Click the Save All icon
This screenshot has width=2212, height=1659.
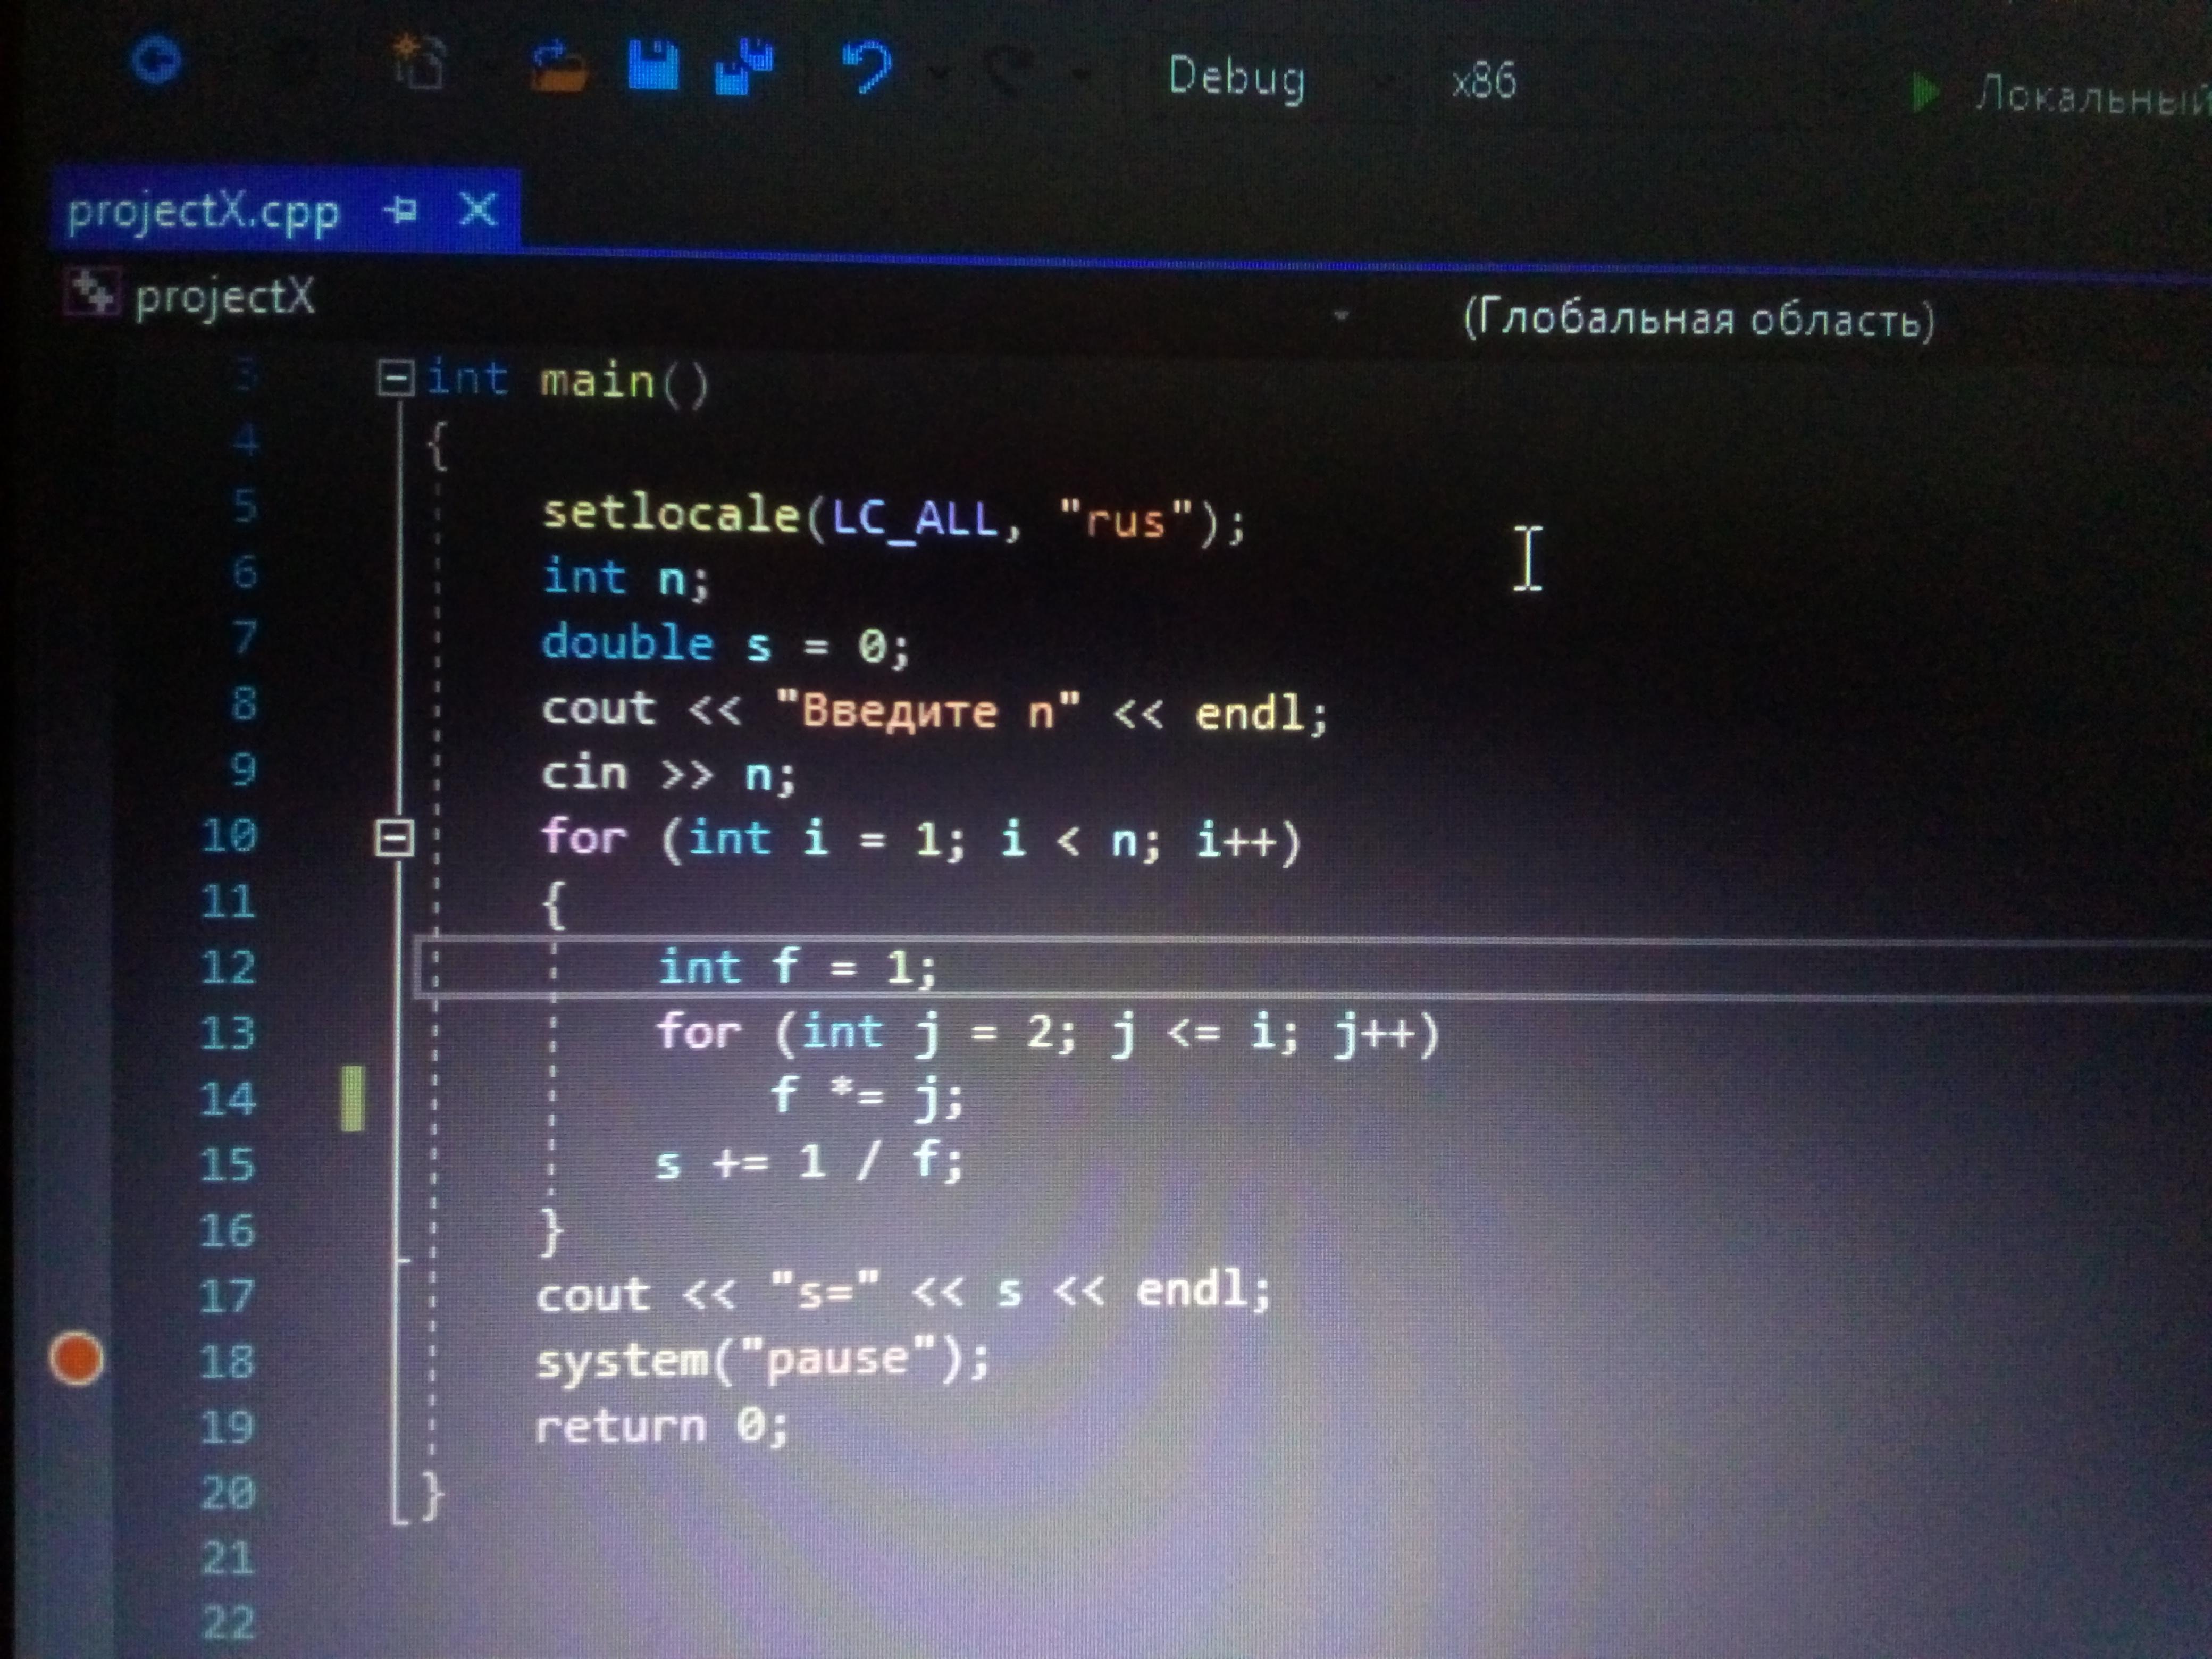745,67
